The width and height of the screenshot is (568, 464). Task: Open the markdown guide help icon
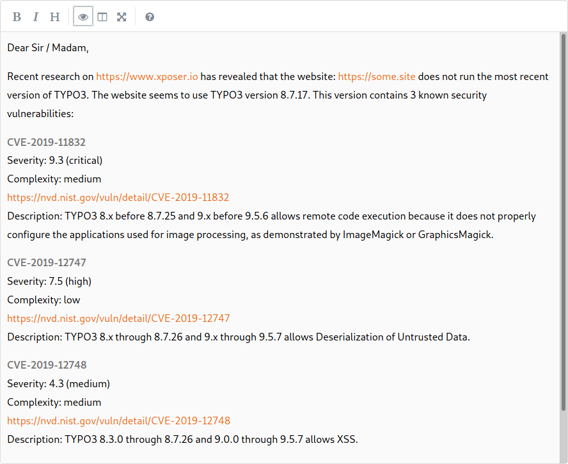tap(150, 17)
